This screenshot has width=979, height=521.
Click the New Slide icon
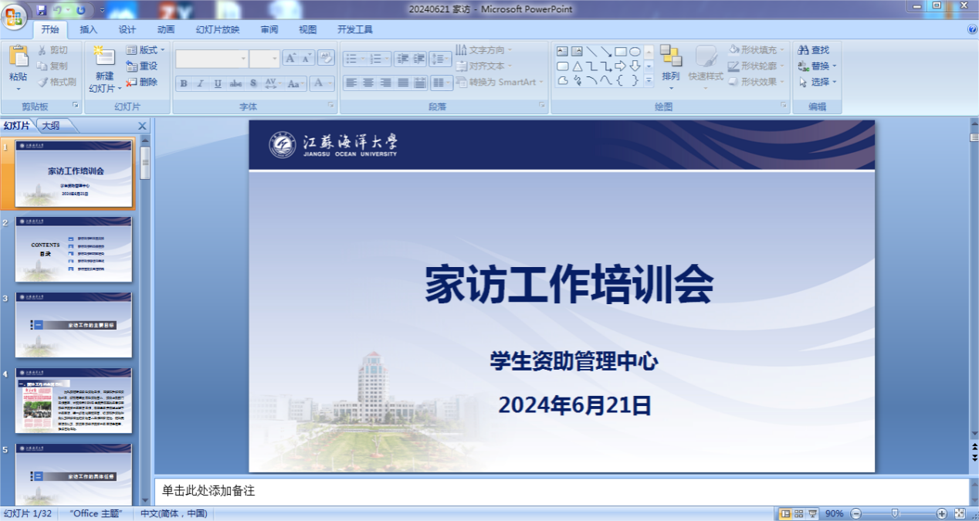pyautogui.click(x=103, y=56)
